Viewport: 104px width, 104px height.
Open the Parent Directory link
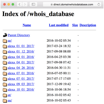point(19,35)
